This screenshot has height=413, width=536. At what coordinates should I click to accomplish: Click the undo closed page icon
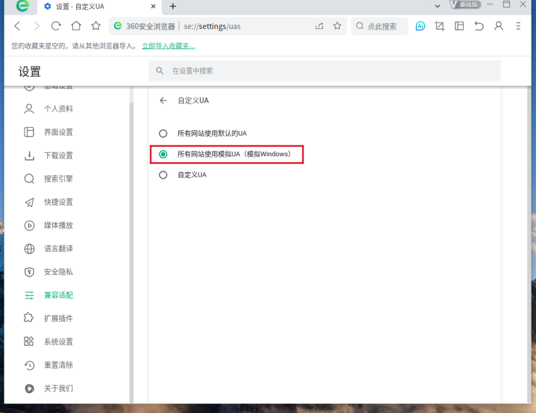[x=479, y=26]
